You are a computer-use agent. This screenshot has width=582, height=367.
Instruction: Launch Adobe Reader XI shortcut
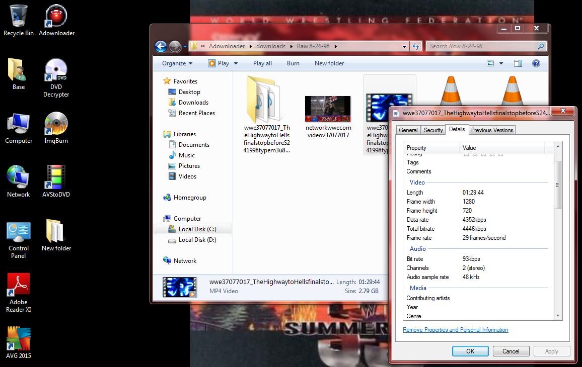19,293
